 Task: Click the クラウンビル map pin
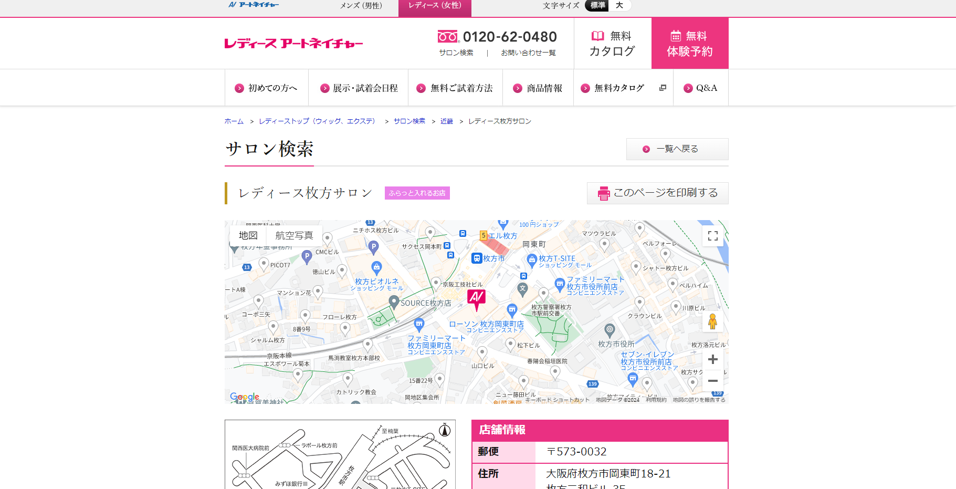point(639,304)
